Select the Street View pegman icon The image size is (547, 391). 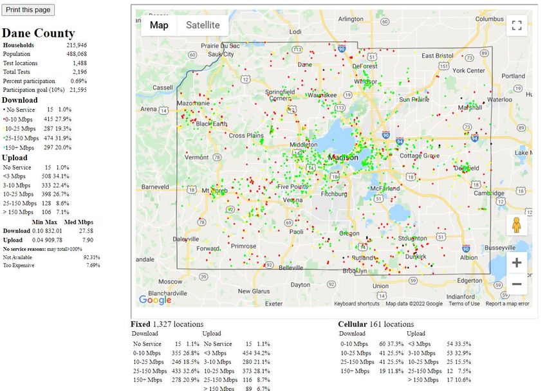[x=517, y=225]
